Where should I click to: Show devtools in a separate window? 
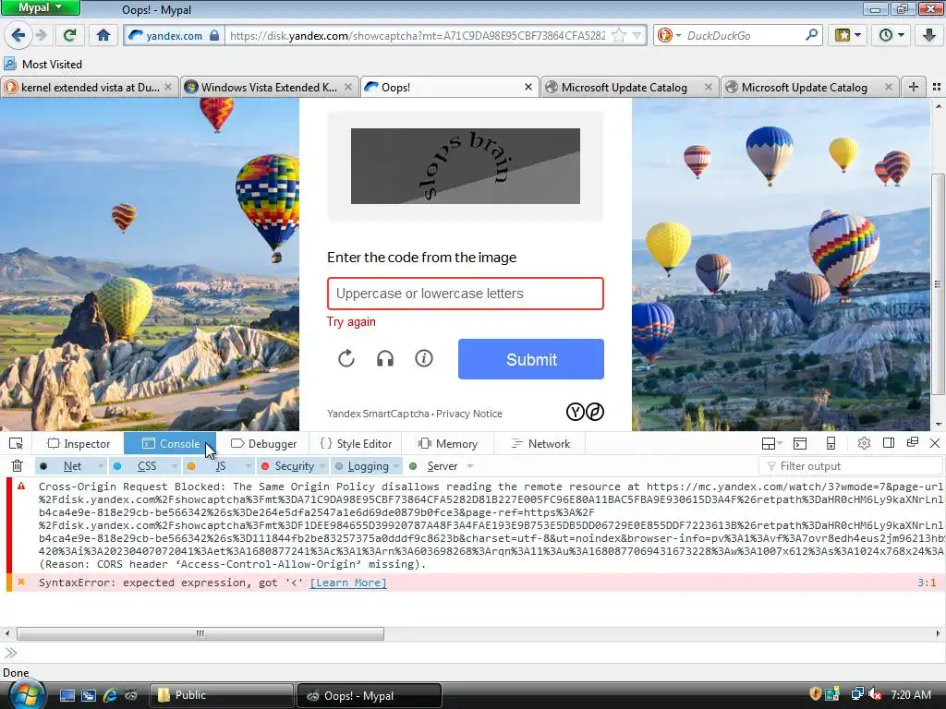[912, 442]
